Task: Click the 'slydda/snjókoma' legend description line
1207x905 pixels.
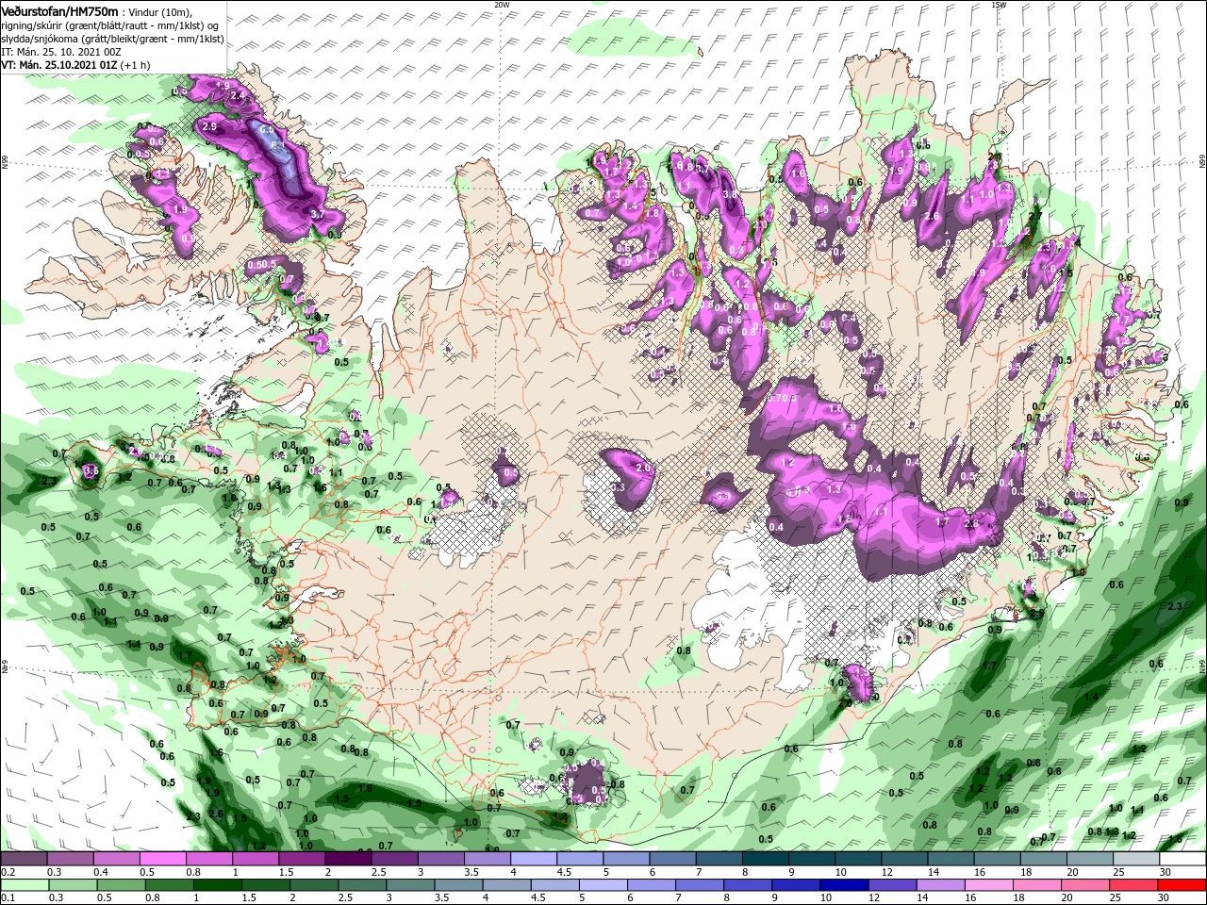Action: [112, 38]
